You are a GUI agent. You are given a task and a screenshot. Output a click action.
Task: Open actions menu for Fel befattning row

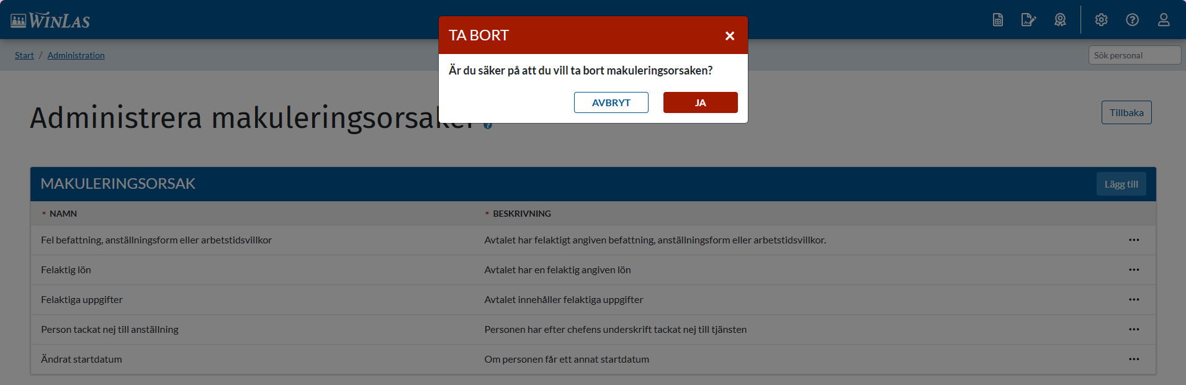point(1134,240)
